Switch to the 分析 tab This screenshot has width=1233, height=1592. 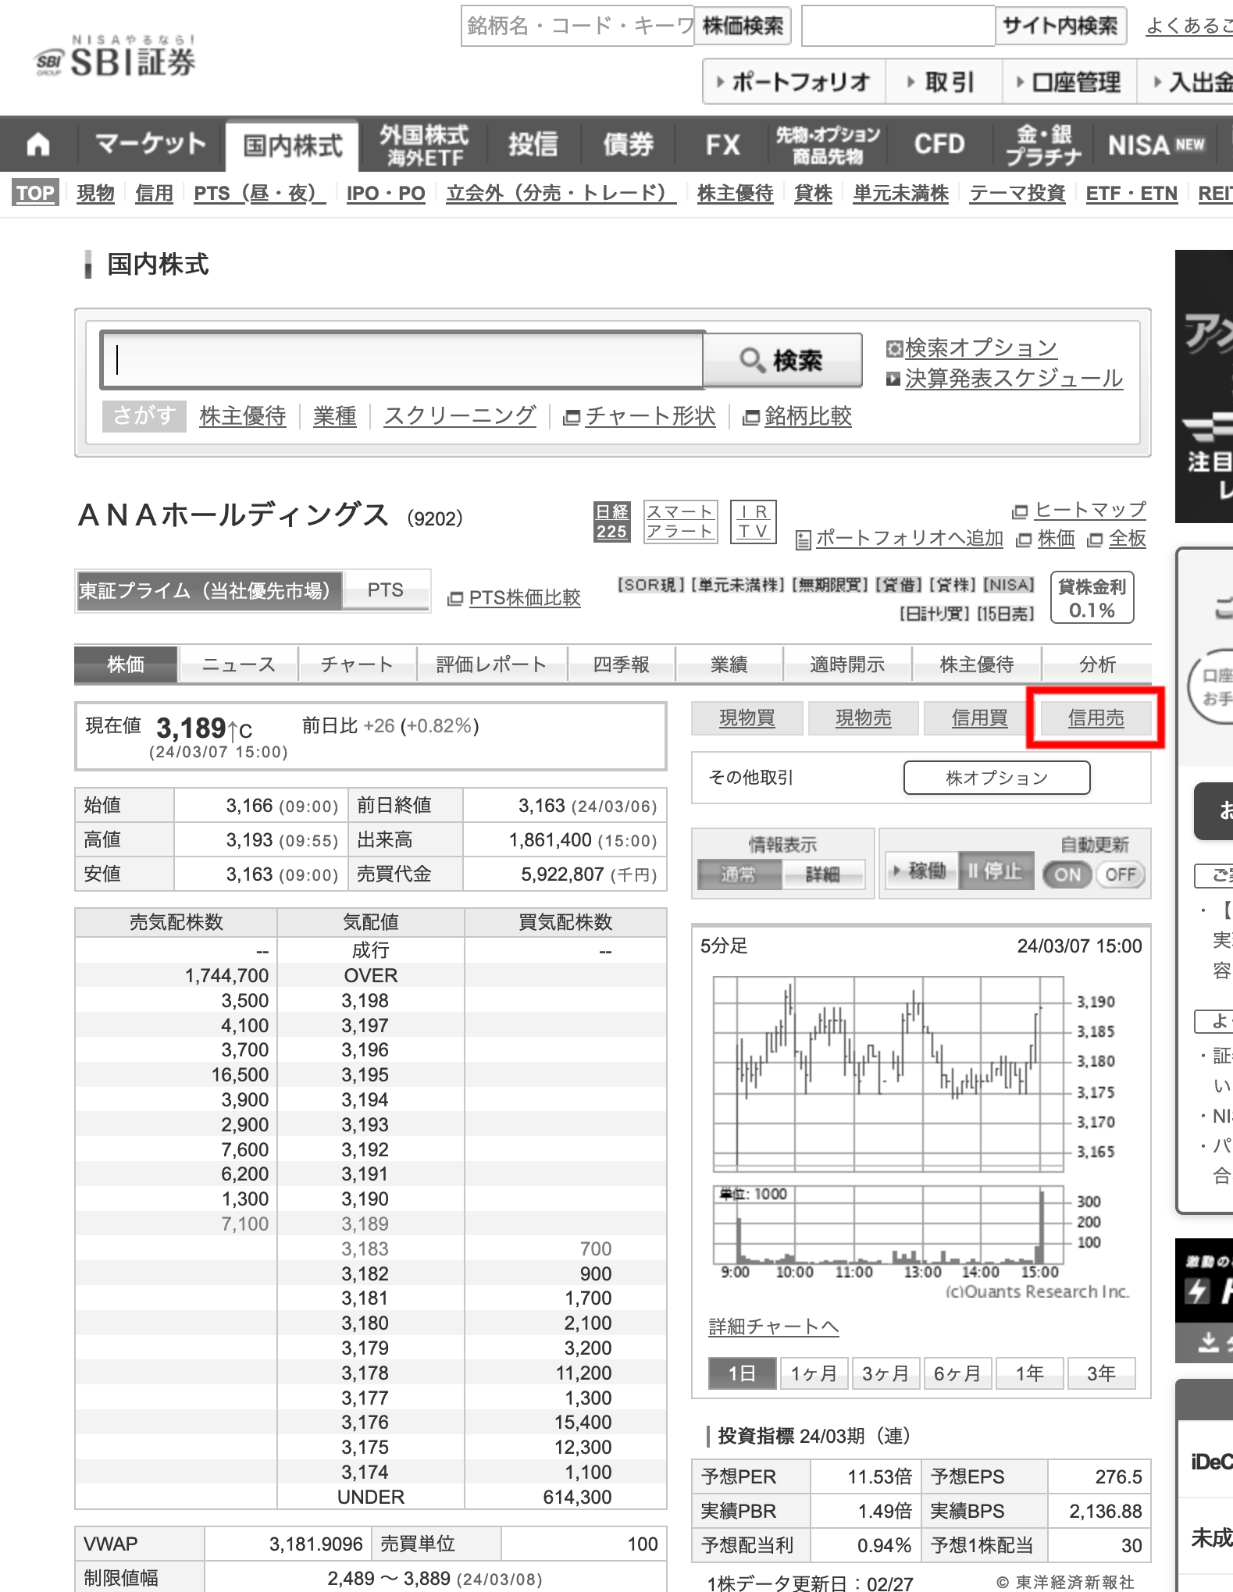coord(1097,664)
